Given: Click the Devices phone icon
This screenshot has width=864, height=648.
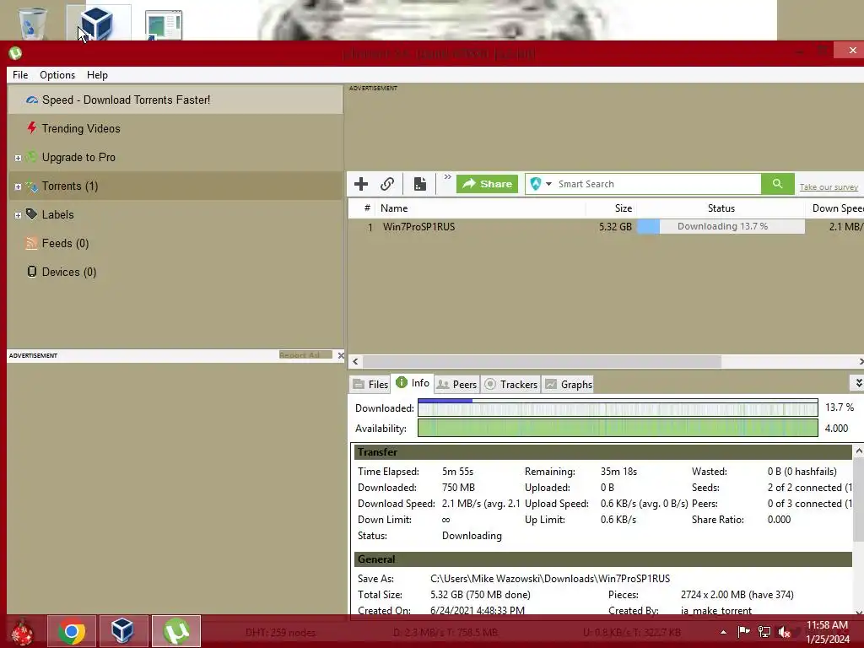Looking at the screenshot, I should pyautogui.click(x=32, y=272).
